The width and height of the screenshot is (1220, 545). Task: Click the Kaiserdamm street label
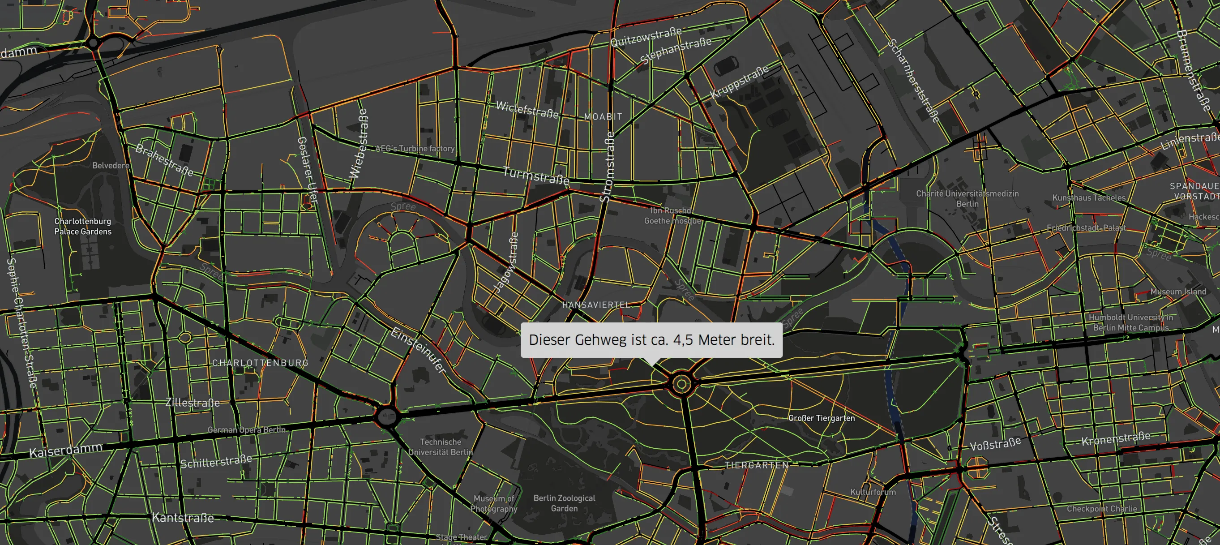coord(66,450)
